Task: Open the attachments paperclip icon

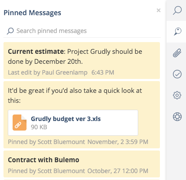Action: click(177, 53)
